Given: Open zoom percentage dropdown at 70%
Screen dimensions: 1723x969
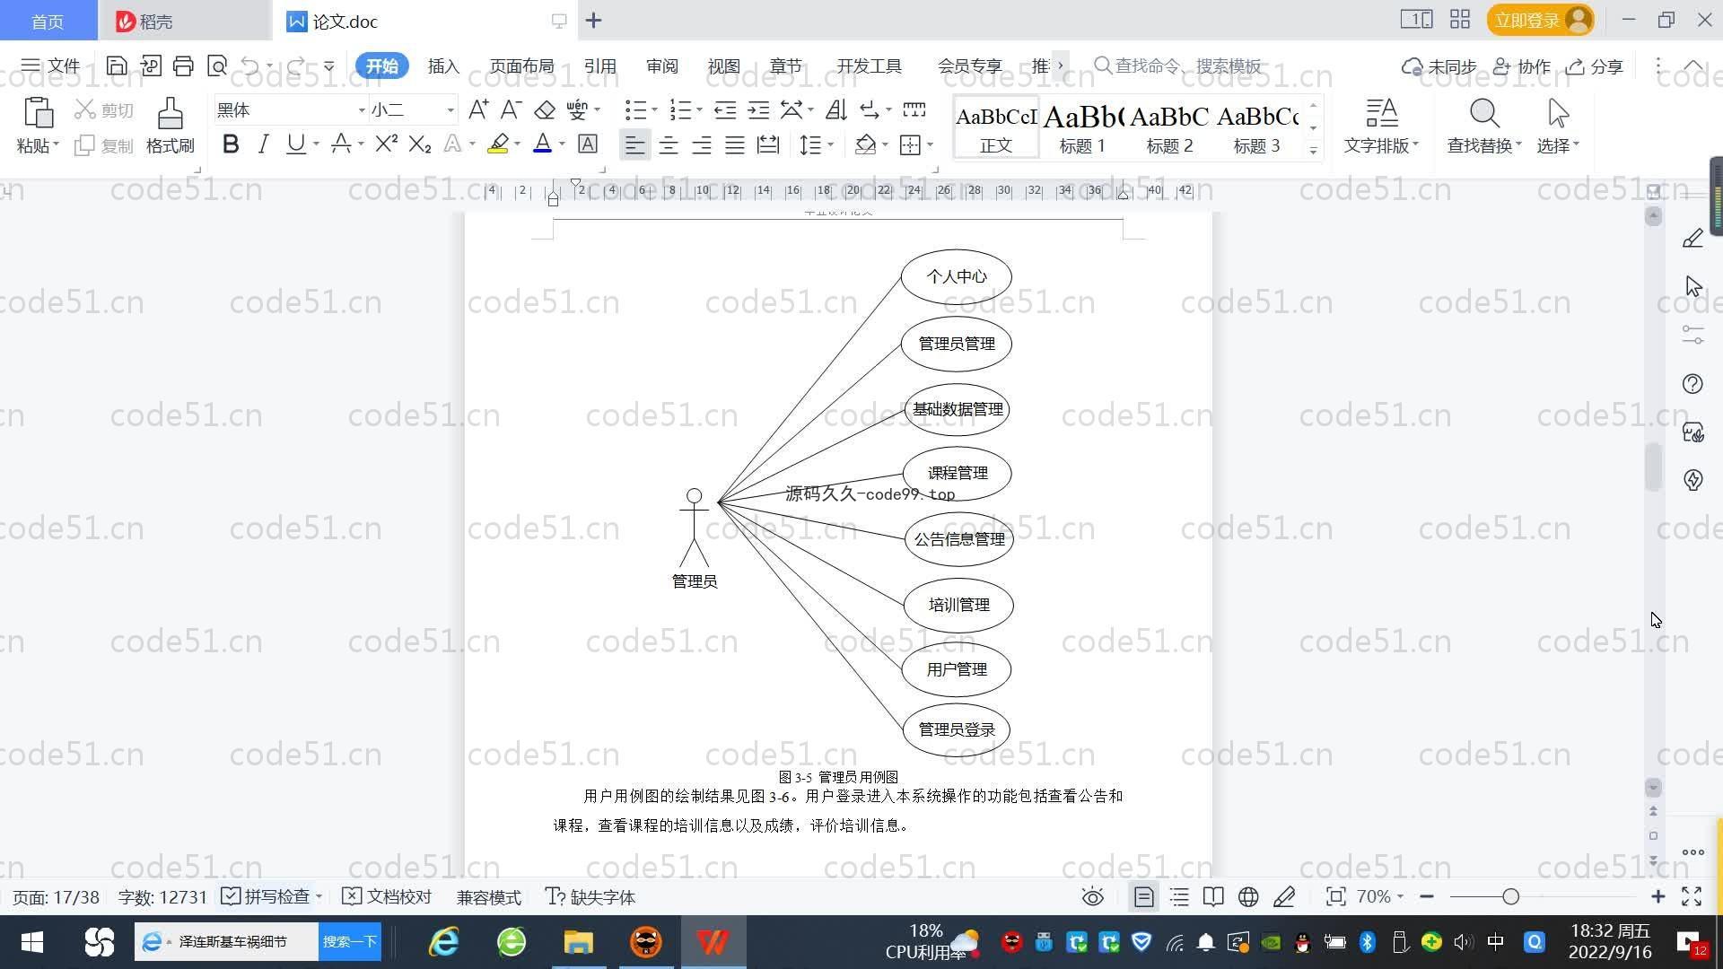Looking at the screenshot, I should coord(1379,896).
